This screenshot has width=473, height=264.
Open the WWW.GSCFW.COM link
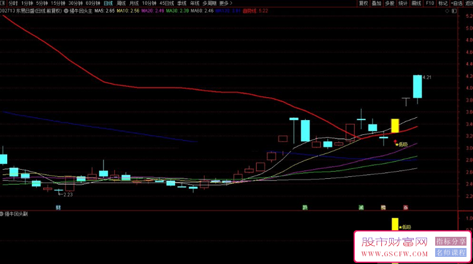394,254
